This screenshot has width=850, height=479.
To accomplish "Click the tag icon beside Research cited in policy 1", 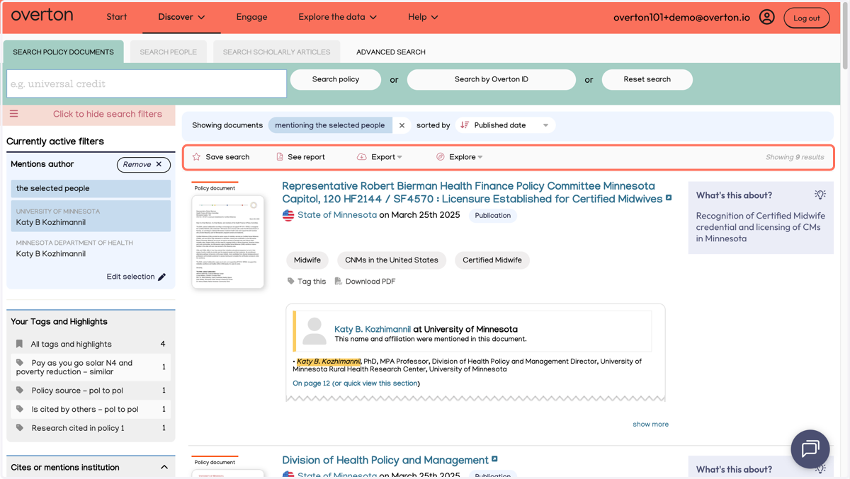I will point(20,428).
